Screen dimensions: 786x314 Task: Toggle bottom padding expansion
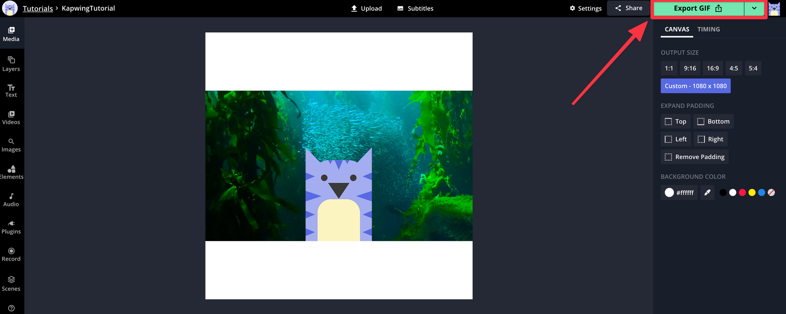click(x=713, y=121)
